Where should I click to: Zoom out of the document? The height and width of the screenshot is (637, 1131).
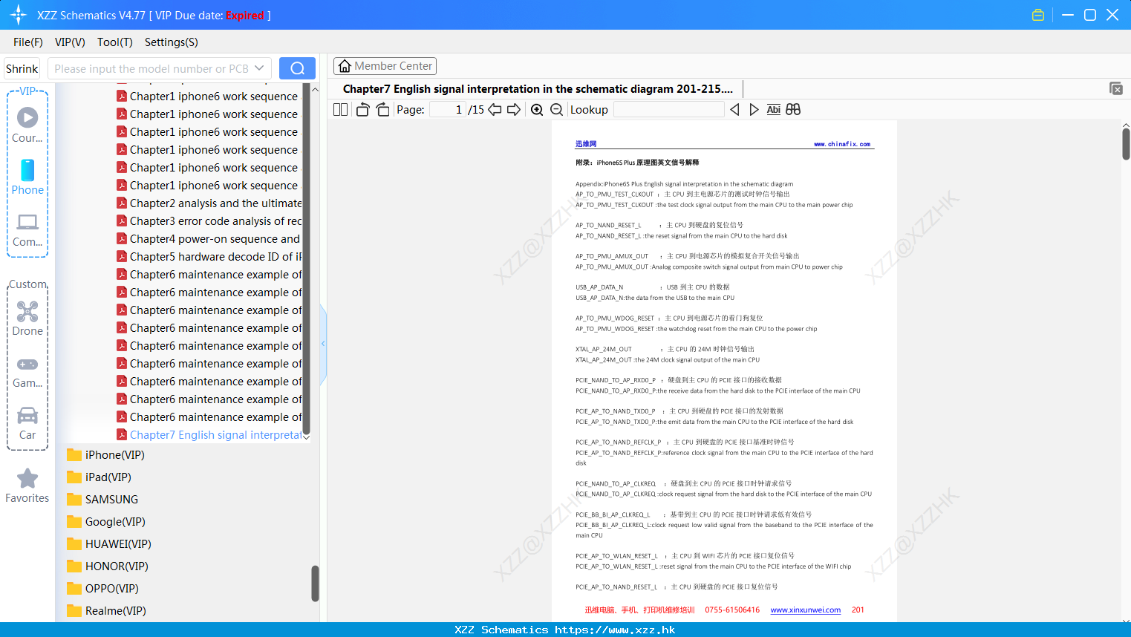point(556,109)
